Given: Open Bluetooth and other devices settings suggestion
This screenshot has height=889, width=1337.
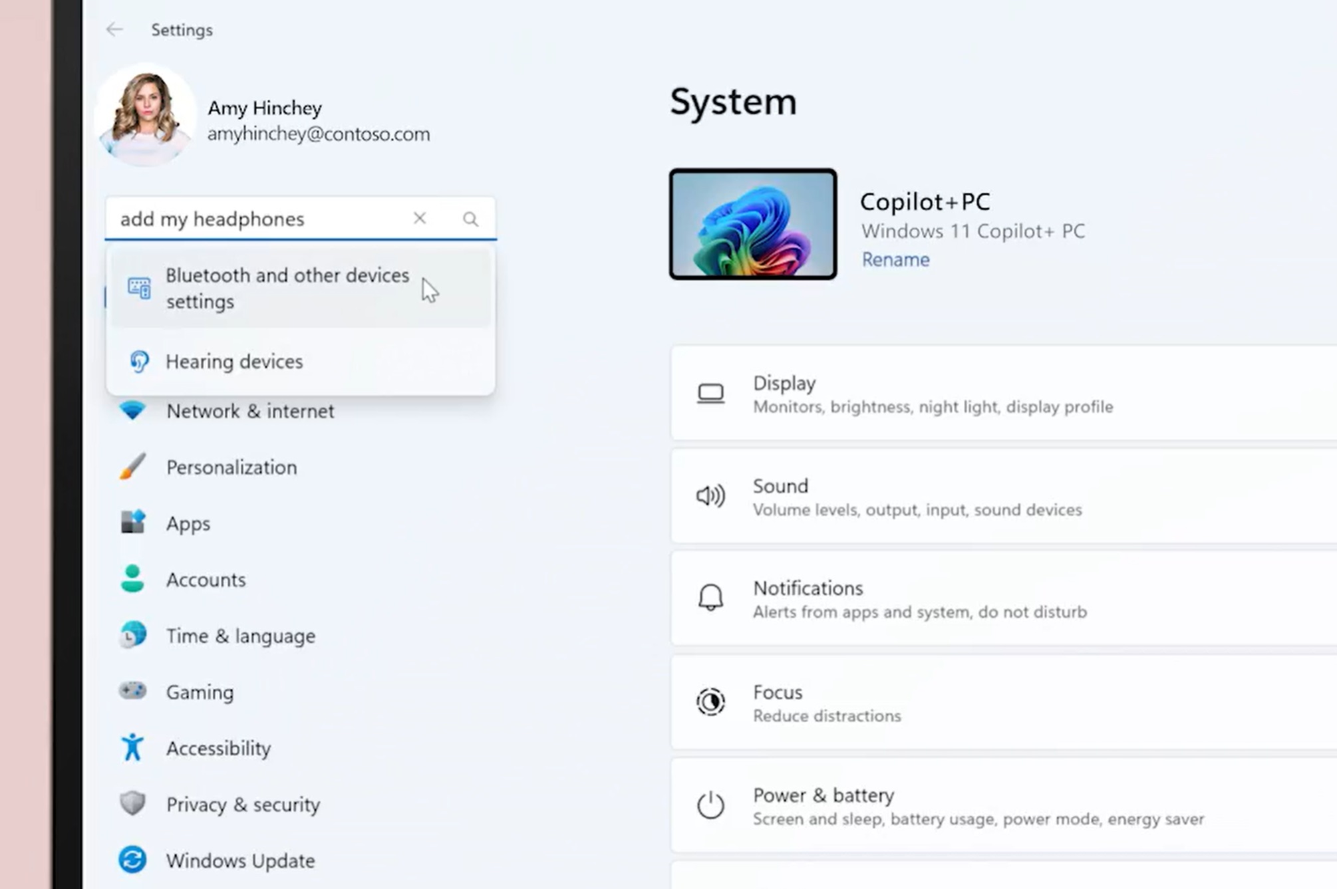Looking at the screenshot, I should click(x=286, y=289).
